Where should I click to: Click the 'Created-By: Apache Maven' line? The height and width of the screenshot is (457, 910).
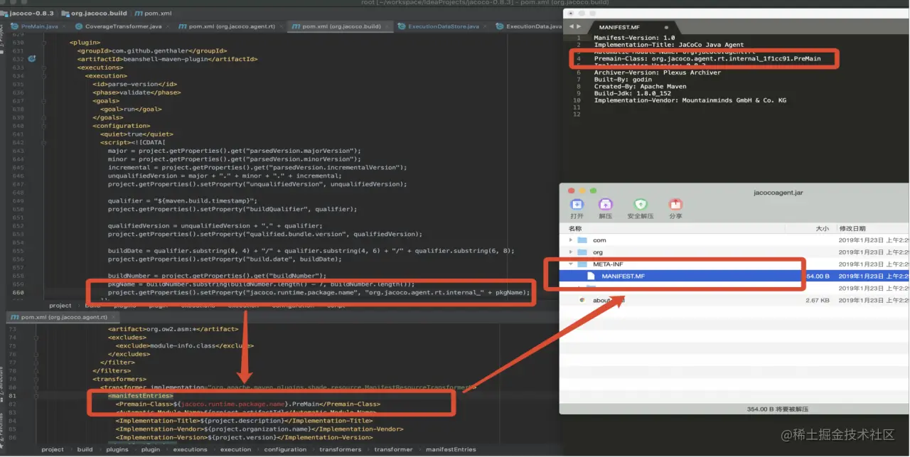click(x=640, y=87)
